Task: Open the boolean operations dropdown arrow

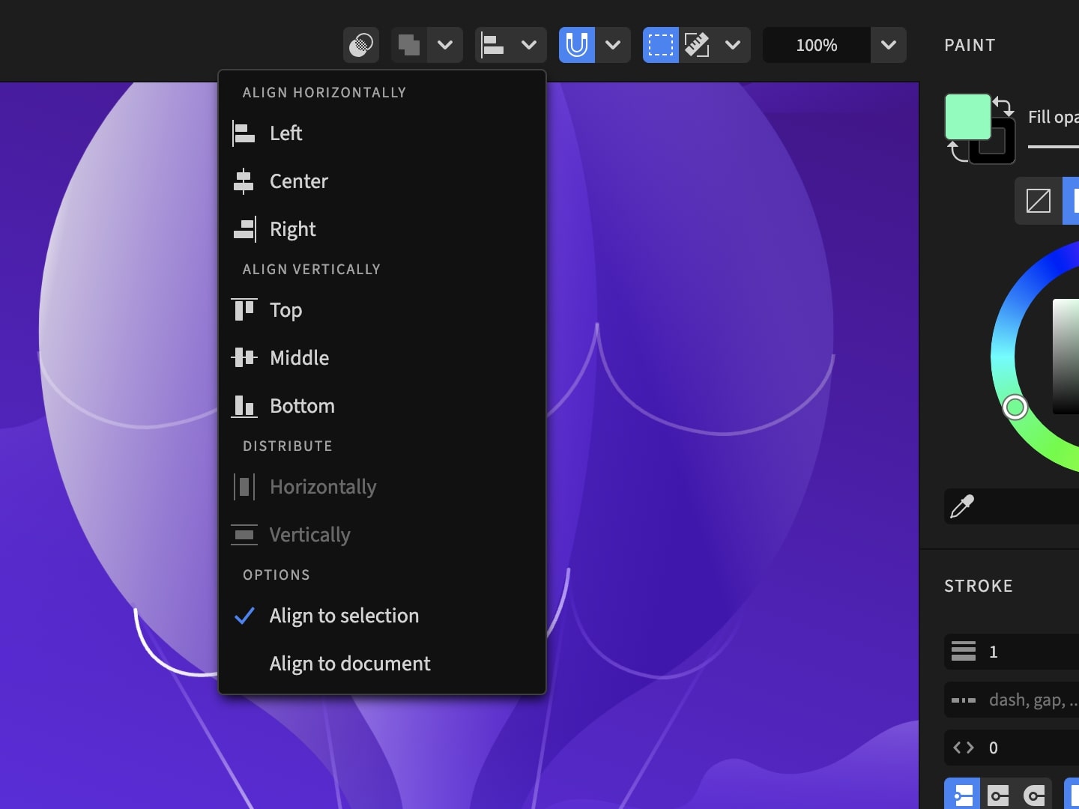Action: point(445,45)
